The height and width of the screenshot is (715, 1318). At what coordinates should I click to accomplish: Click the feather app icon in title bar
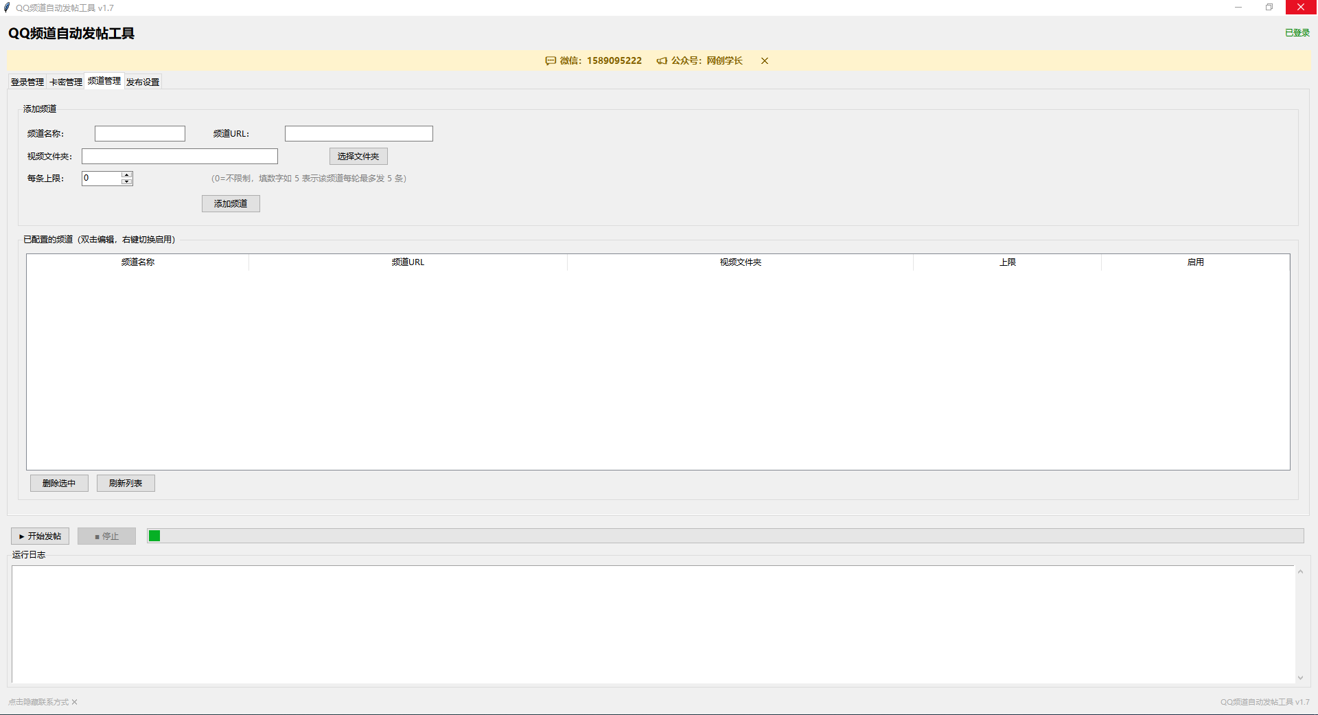(x=7, y=8)
